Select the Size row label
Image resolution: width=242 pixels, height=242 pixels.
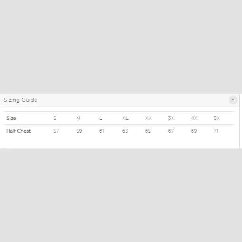[11, 118]
